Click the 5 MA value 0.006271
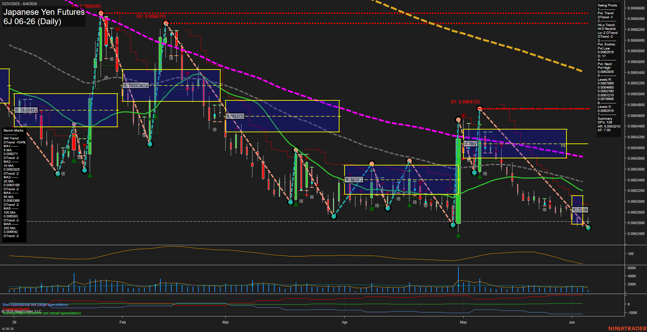The width and height of the screenshot is (647, 332). tap(11, 154)
